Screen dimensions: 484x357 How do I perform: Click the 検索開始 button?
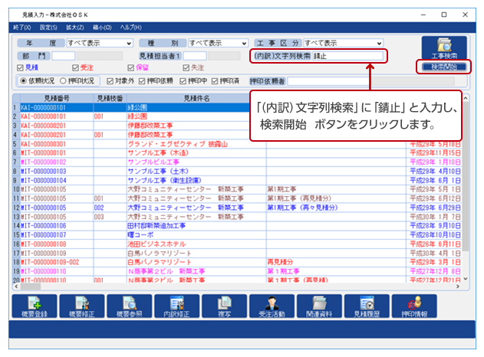pos(444,67)
